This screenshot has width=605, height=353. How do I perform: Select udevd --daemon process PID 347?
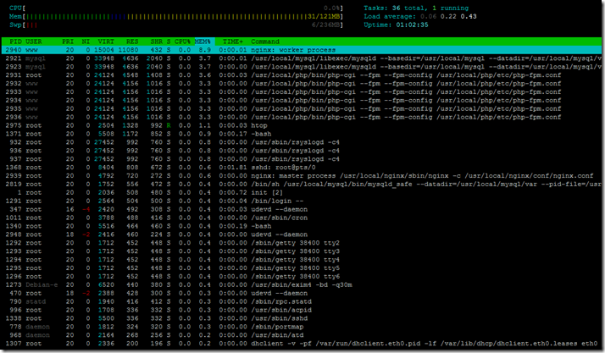point(302,209)
